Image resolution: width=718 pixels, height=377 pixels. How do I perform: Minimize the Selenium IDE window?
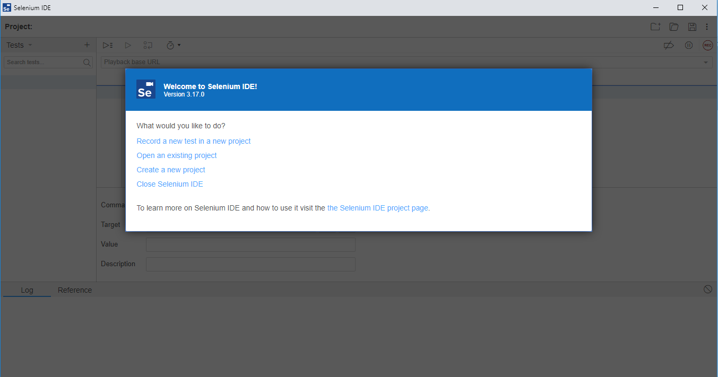click(x=656, y=7)
